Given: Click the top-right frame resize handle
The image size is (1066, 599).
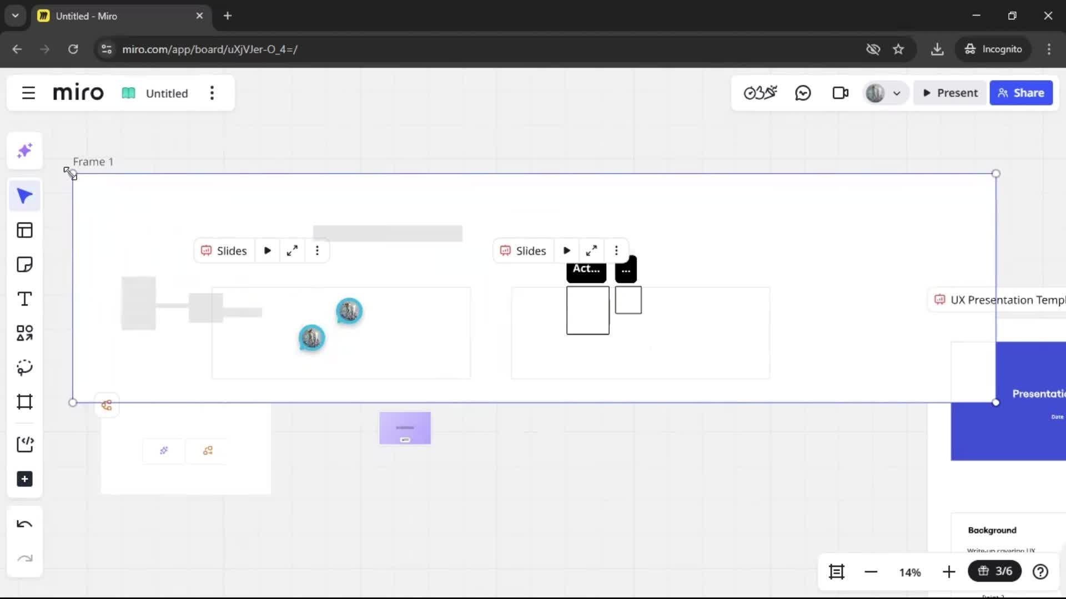Looking at the screenshot, I should coord(996,174).
